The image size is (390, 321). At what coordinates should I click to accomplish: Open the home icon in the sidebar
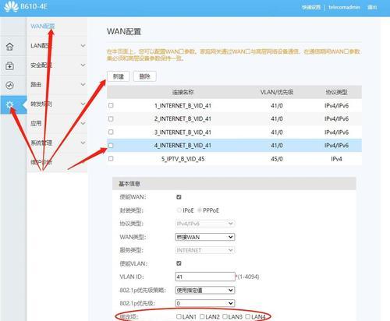pyautogui.click(x=9, y=47)
